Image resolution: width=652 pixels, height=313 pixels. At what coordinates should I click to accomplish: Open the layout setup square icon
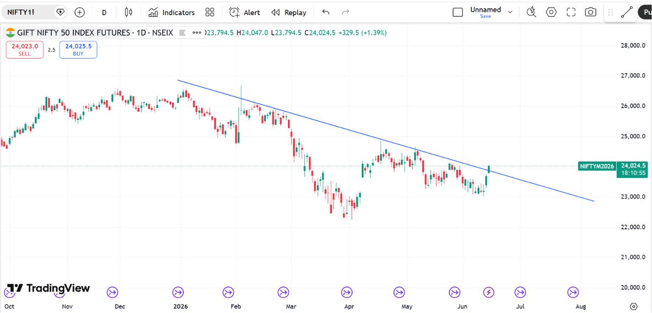coord(458,12)
